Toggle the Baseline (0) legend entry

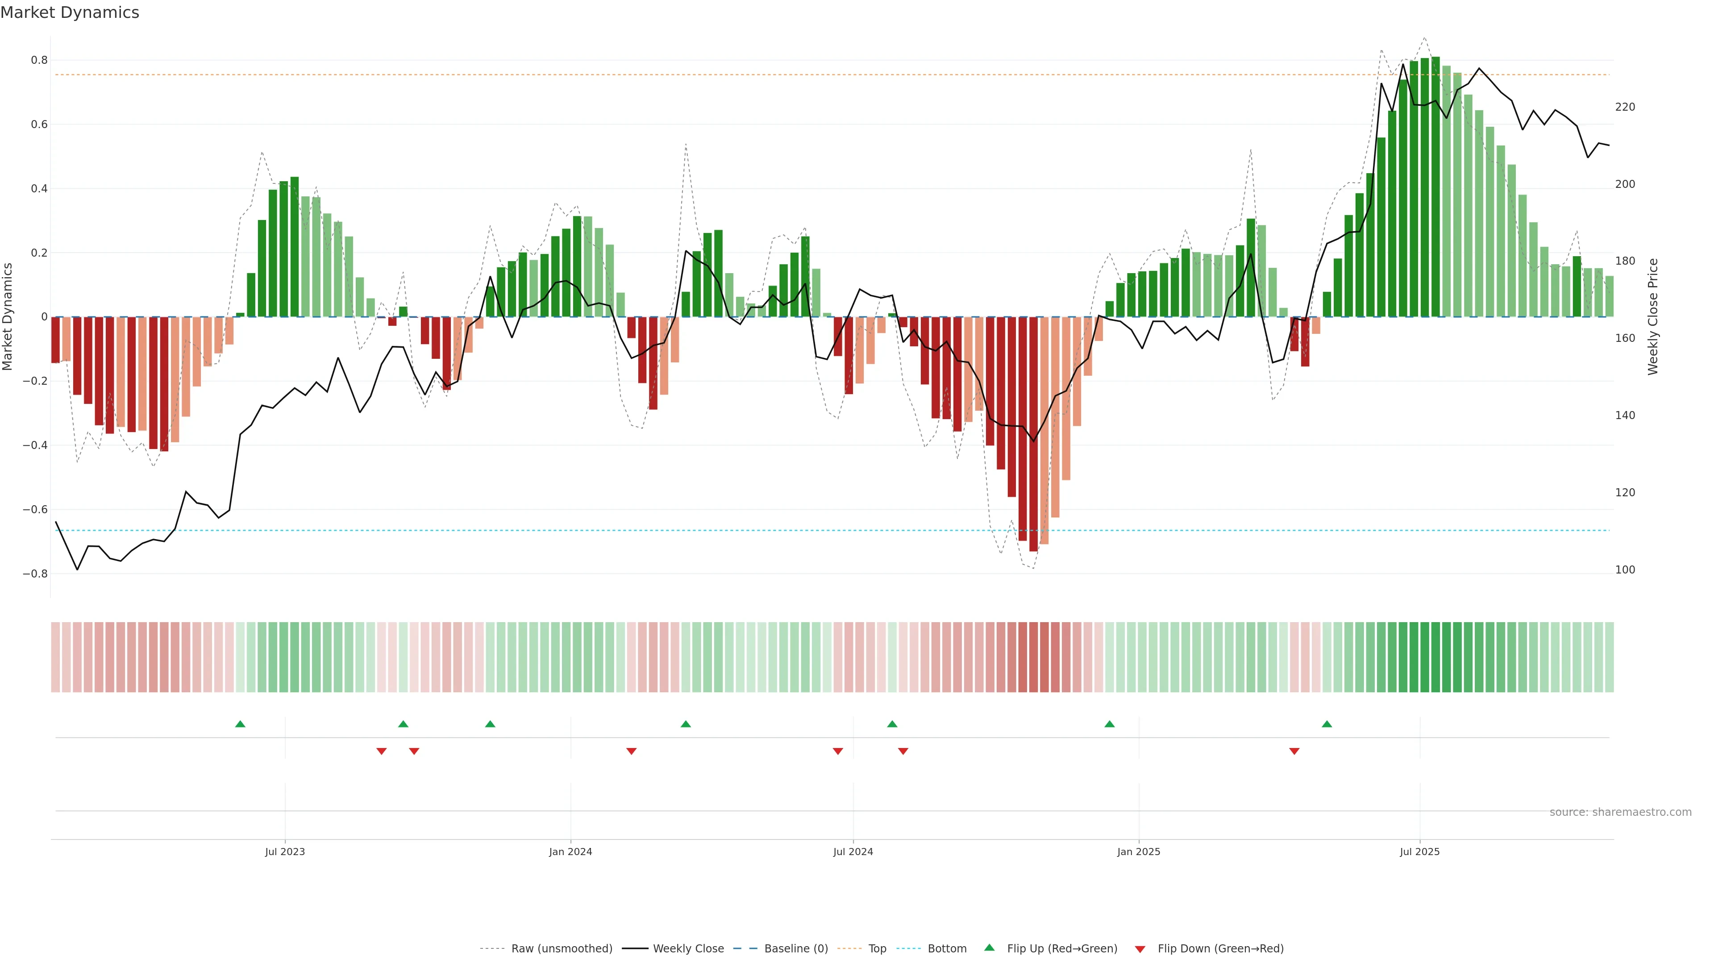pos(796,949)
